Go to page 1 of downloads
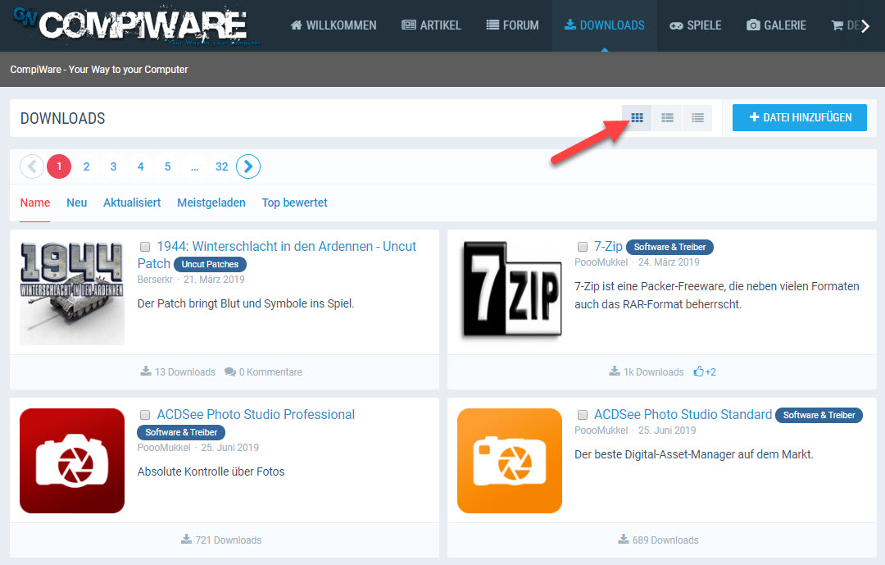This screenshot has width=885, height=565. pyautogui.click(x=59, y=166)
